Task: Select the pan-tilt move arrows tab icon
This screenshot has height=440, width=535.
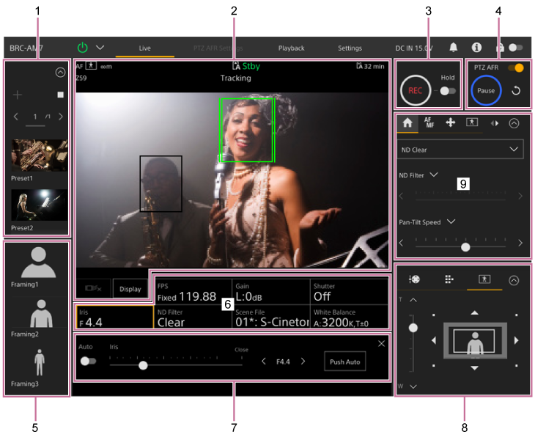Action: 450,123
